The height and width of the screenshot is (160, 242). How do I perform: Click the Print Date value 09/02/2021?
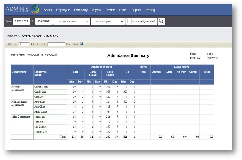(213, 58)
